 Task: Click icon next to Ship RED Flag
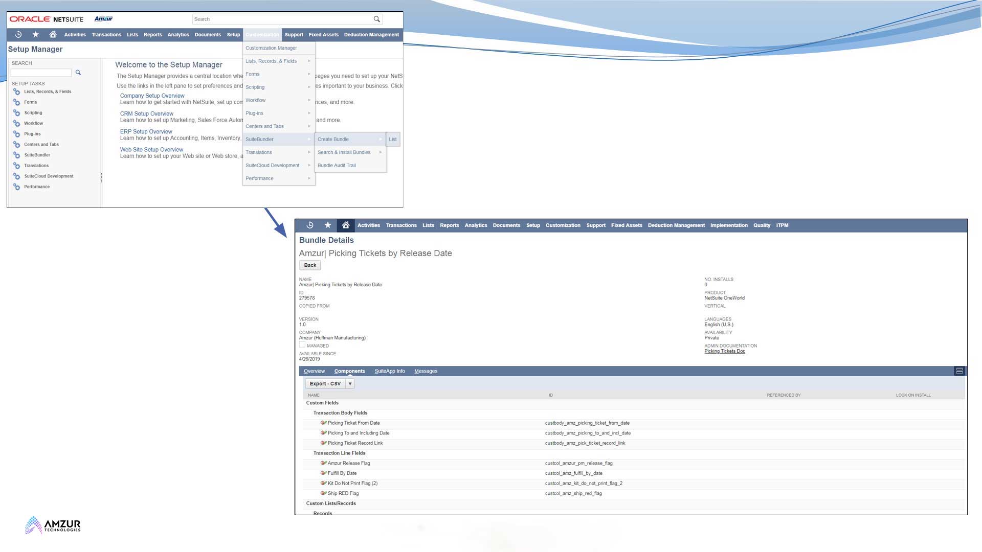point(323,493)
